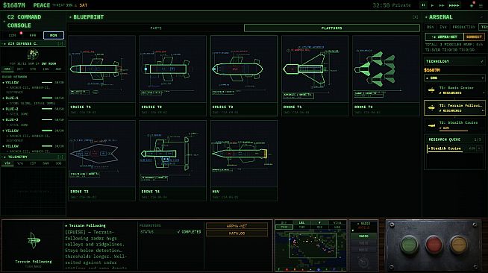Toggle the RADIO mode button
The image size is (488, 273).
[363, 236]
